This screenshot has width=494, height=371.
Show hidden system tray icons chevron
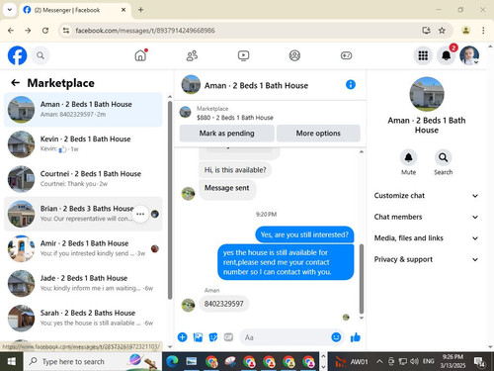click(379, 361)
